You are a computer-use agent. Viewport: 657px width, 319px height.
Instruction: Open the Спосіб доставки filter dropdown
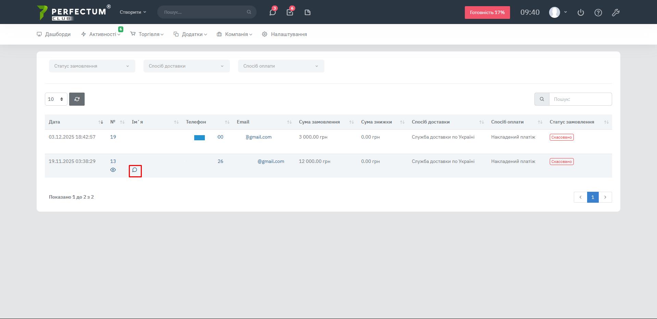tap(186, 66)
